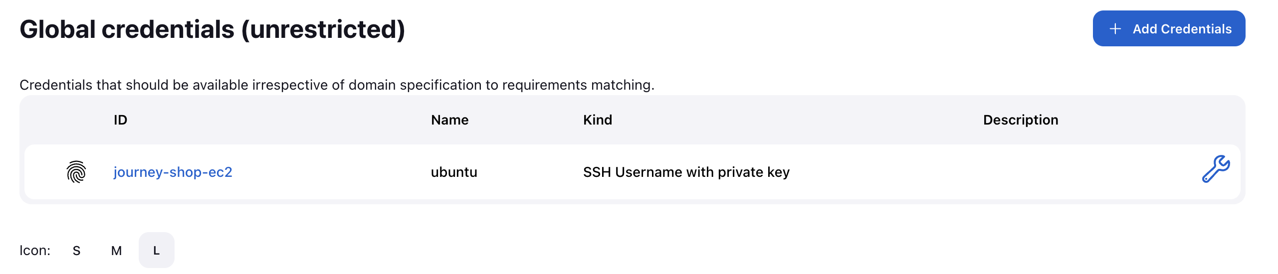1278x274 pixels.
Task: Select the ubuntu name cell
Action: (x=454, y=172)
